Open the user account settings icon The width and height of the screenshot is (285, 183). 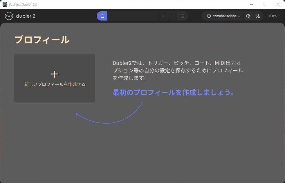(x=258, y=16)
